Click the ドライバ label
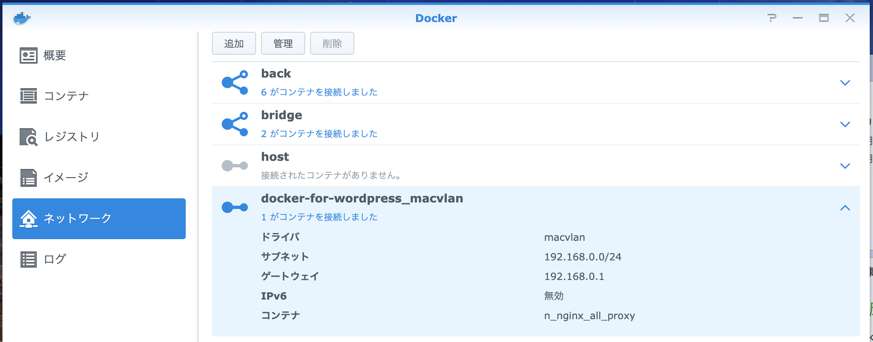Screen dimensions: 873x342 (281, 237)
